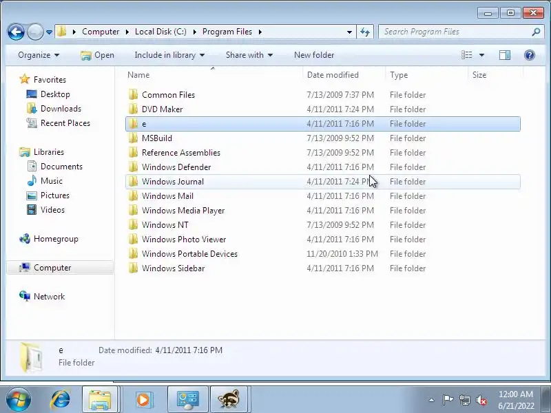
Task: Open the view options dropdown arrow
Action: coord(481,55)
